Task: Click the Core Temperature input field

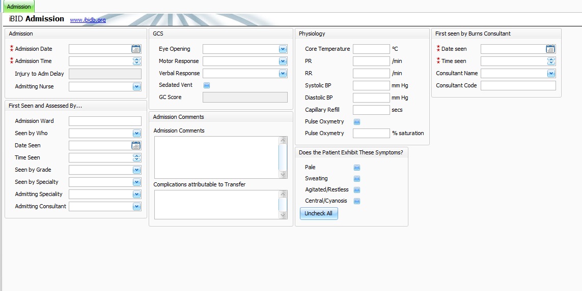Action: pyautogui.click(x=371, y=49)
